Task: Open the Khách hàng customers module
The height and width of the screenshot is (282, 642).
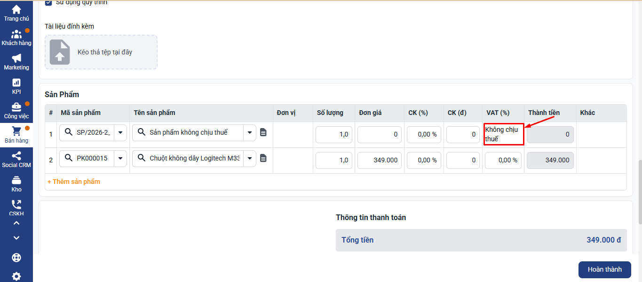Action: click(16, 38)
